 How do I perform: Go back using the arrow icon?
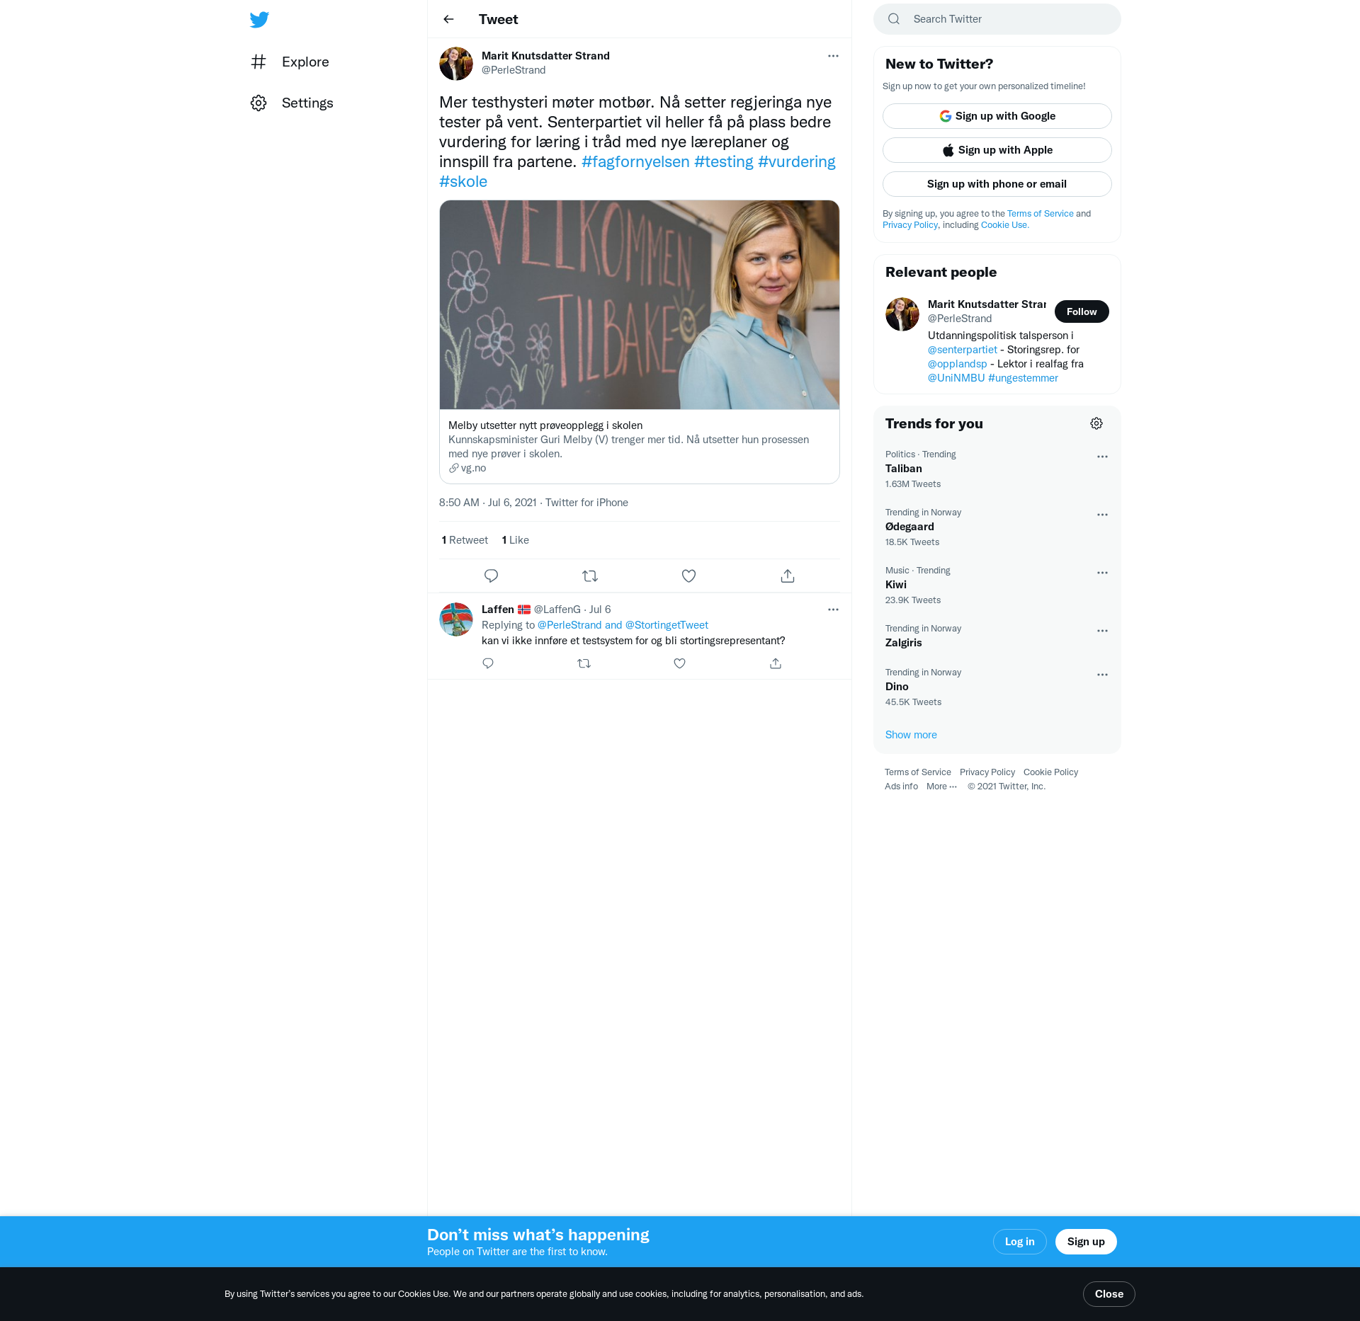[448, 19]
